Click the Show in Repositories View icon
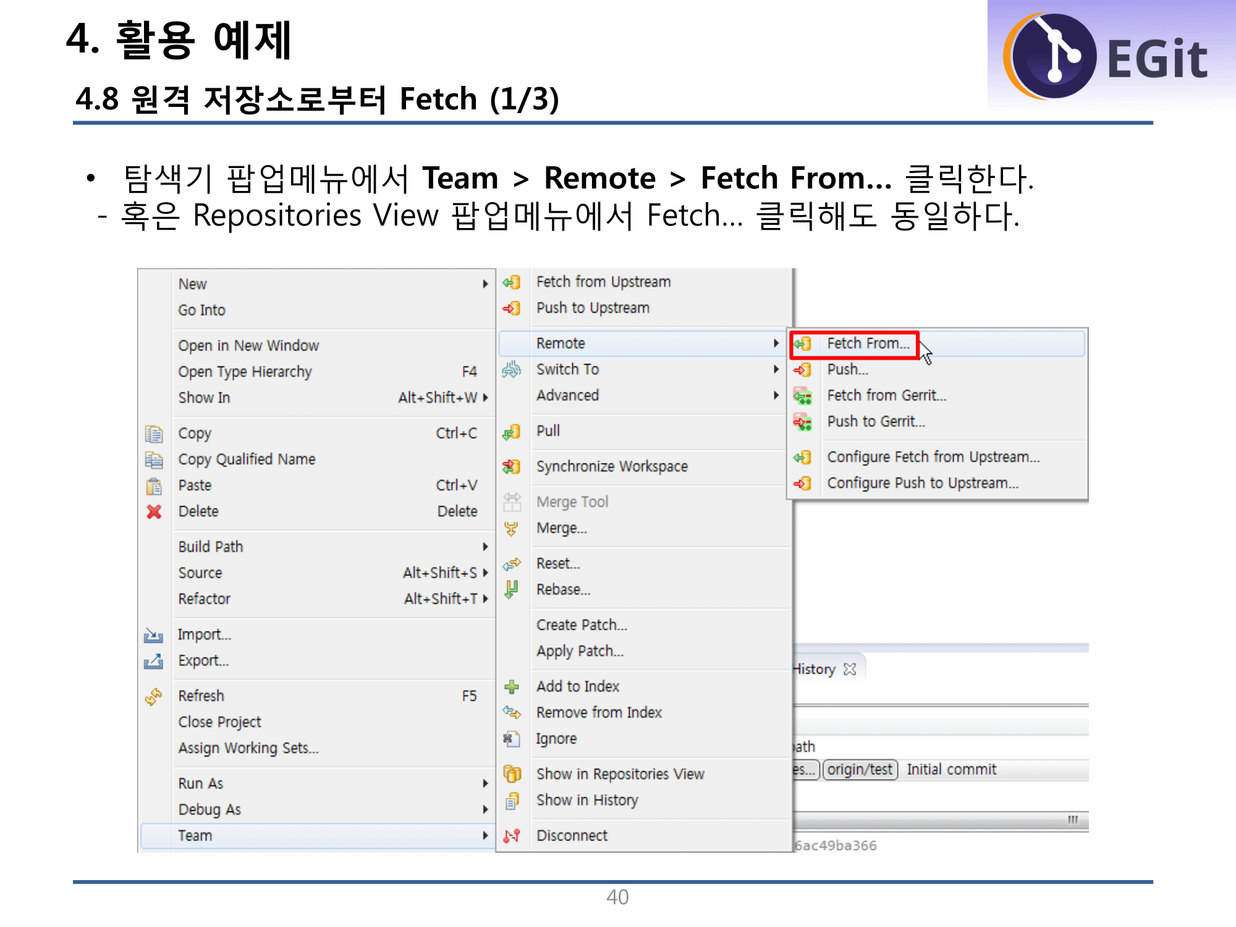Screen dimensions: 1236x927 512,774
